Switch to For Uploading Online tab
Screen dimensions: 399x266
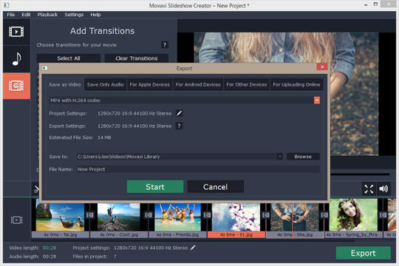pos(296,84)
